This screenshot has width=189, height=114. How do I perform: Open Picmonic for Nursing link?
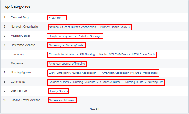62,54
